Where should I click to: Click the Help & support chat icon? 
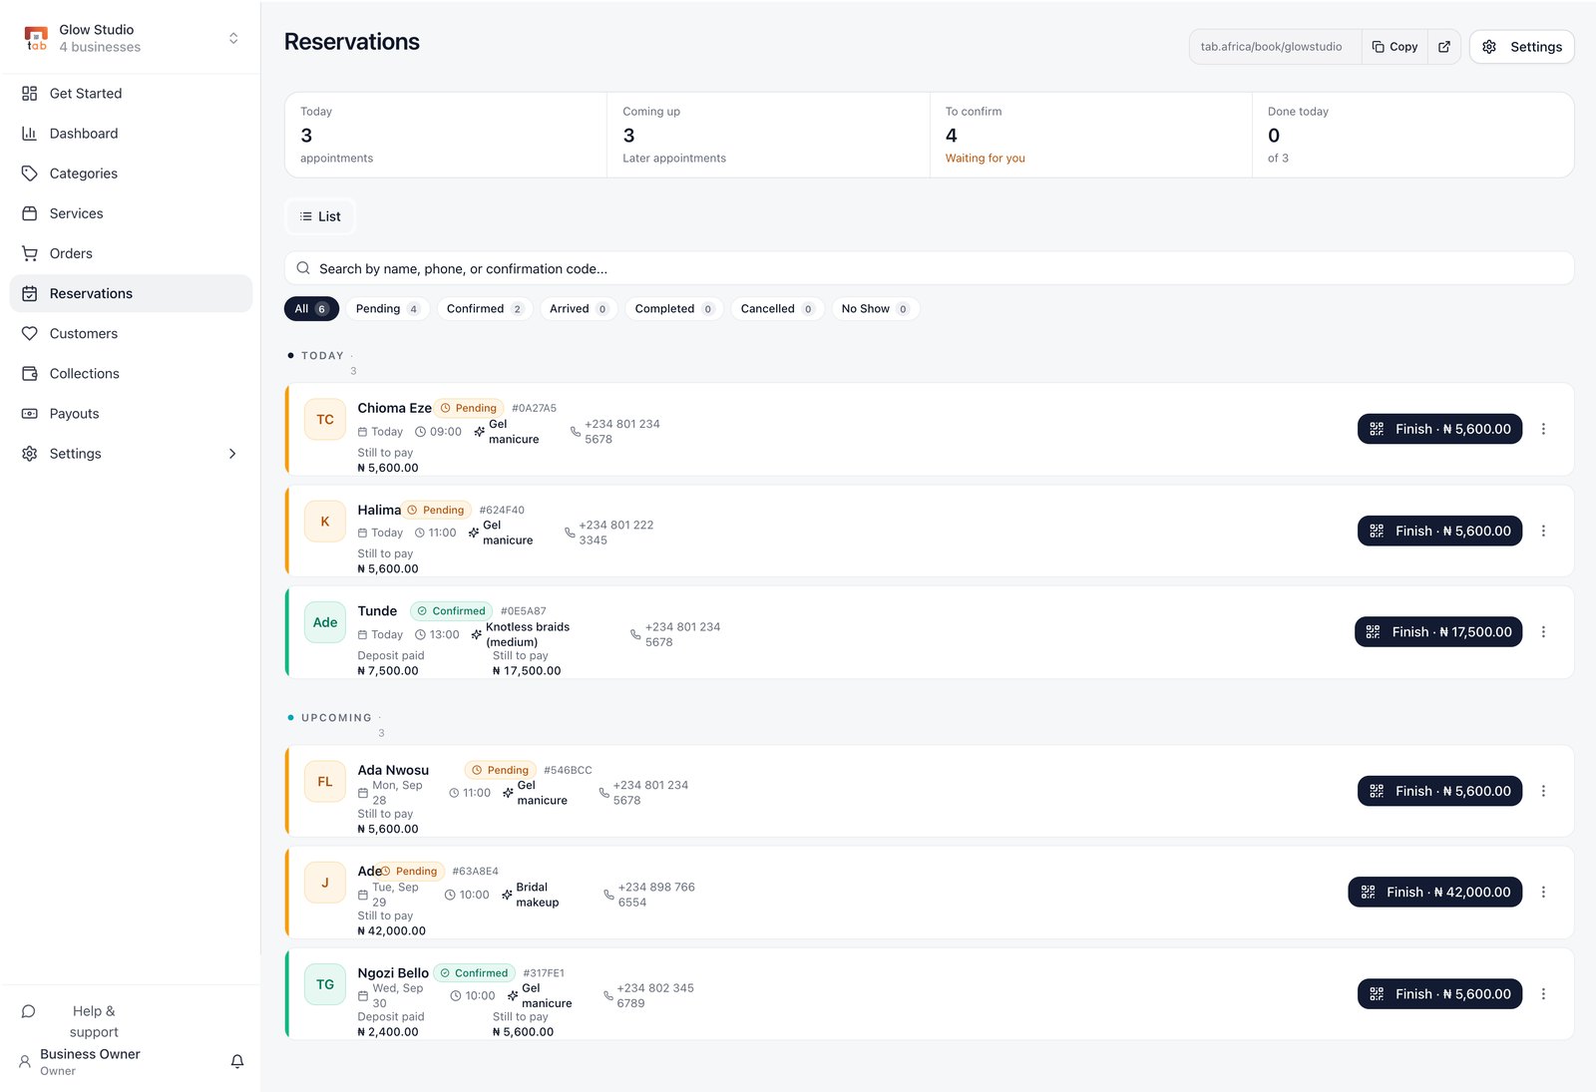pyautogui.click(x=29, y=1011)
